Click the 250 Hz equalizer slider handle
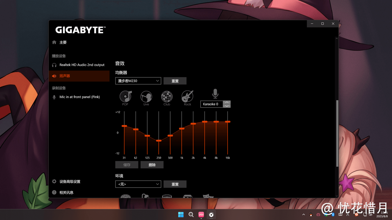The height and width of the screenshot is (220, 392). click(159, 141)
